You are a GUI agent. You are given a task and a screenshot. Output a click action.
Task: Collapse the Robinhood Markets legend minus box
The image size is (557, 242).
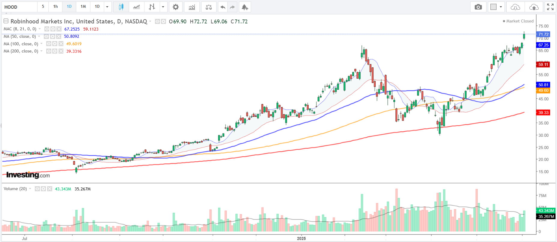(6, 21)
